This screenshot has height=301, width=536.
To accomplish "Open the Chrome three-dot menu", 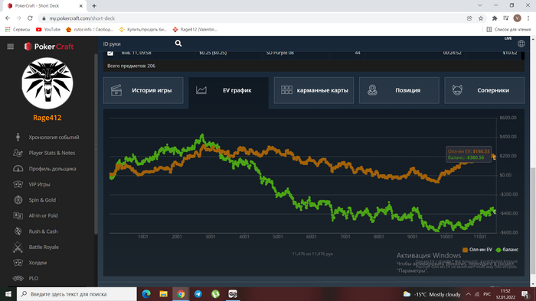I will click(528, 18).
